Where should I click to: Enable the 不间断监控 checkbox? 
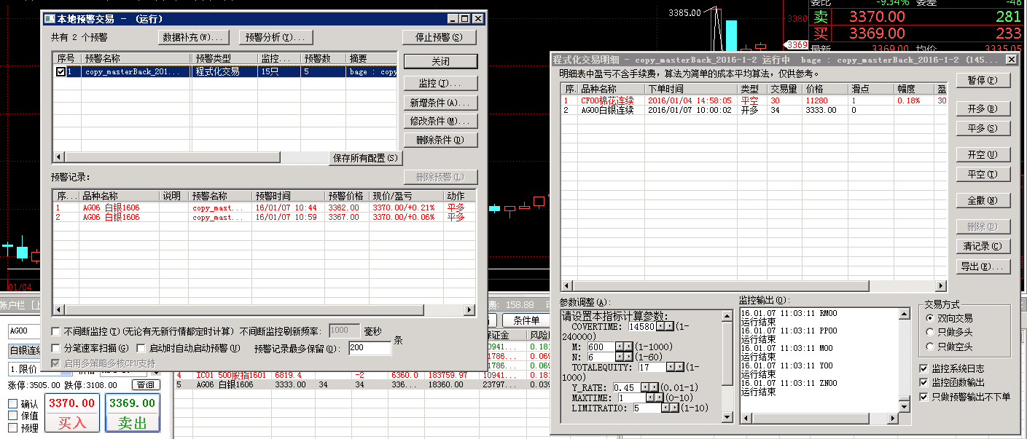(57, 331)
